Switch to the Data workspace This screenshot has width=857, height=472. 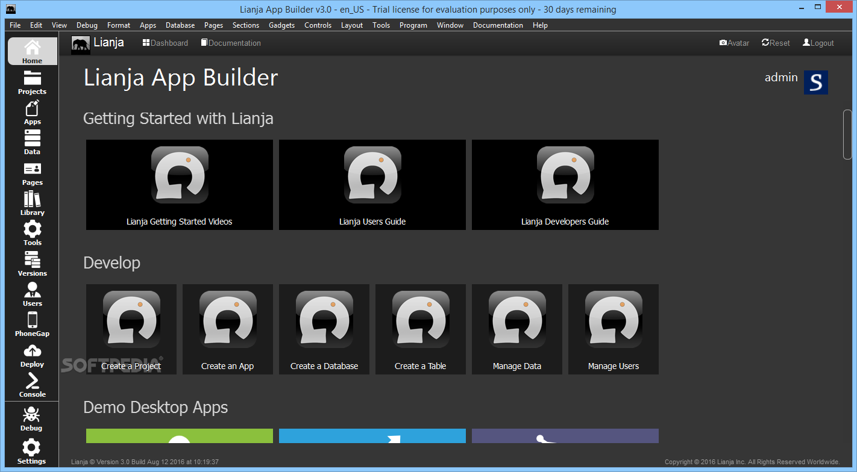[33, 143]
